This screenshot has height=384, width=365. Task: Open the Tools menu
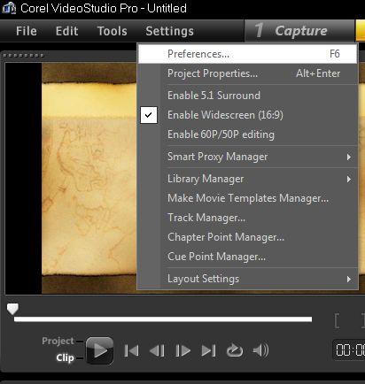tap(112, 31)
